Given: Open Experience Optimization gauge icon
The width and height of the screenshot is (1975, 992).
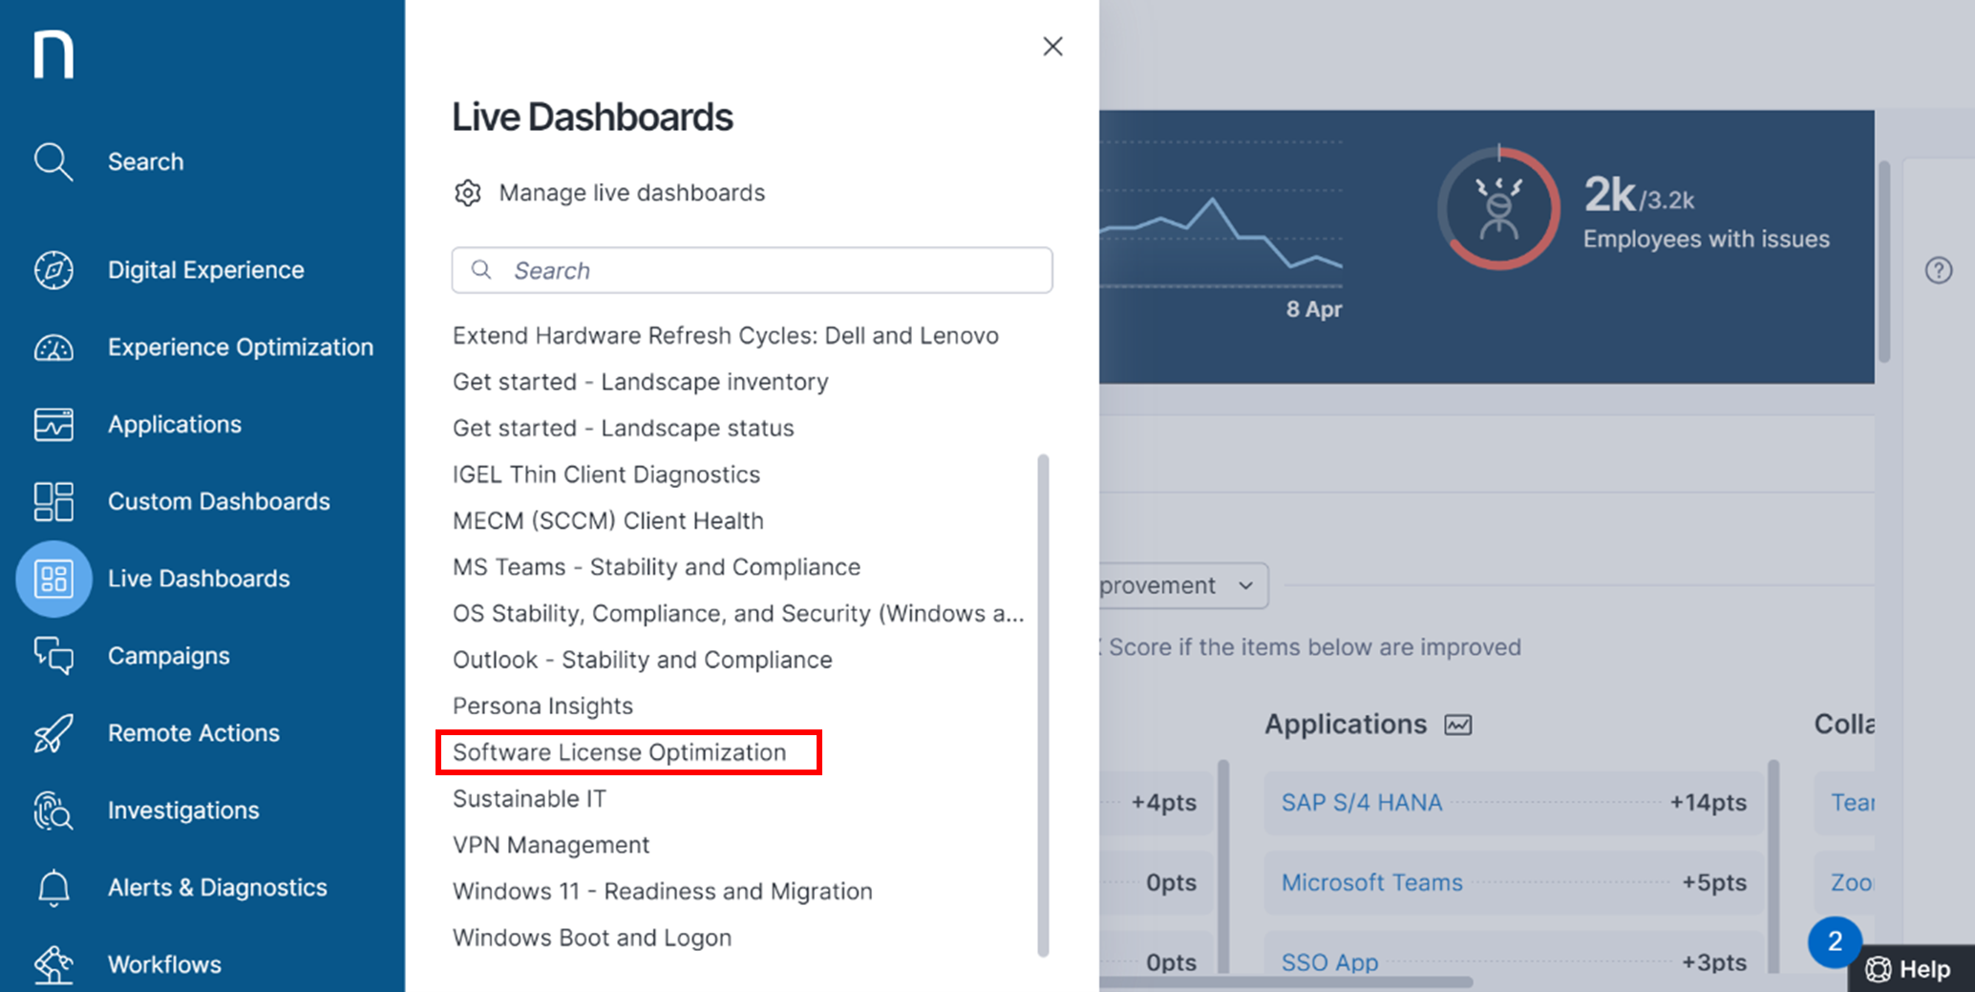Looking at the screenshot, I should pos(53,348).
